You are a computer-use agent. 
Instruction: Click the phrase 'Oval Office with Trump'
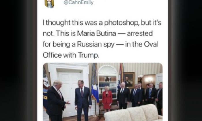coord(100,50)
